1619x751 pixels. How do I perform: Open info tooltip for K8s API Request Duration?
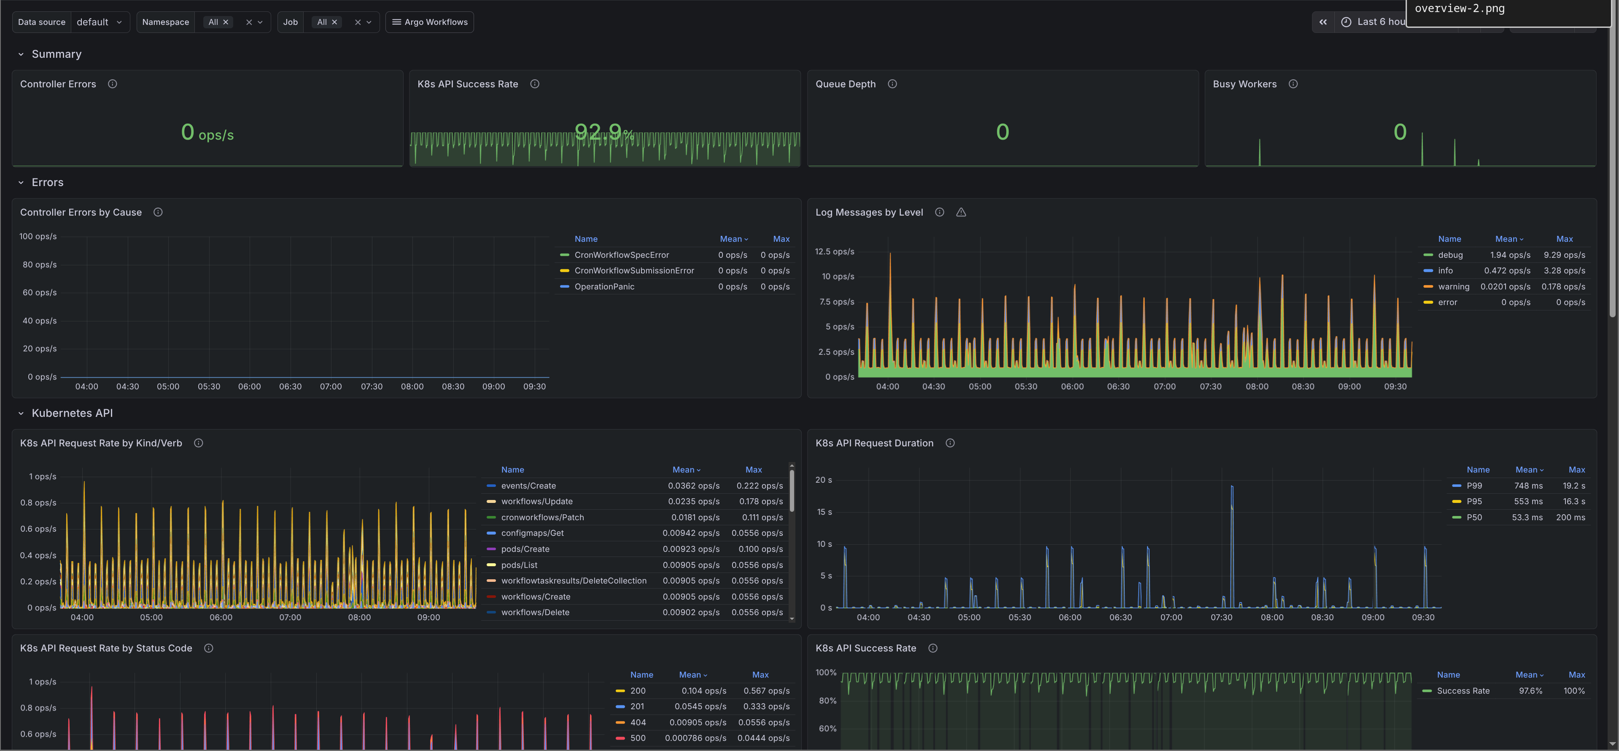950,443
